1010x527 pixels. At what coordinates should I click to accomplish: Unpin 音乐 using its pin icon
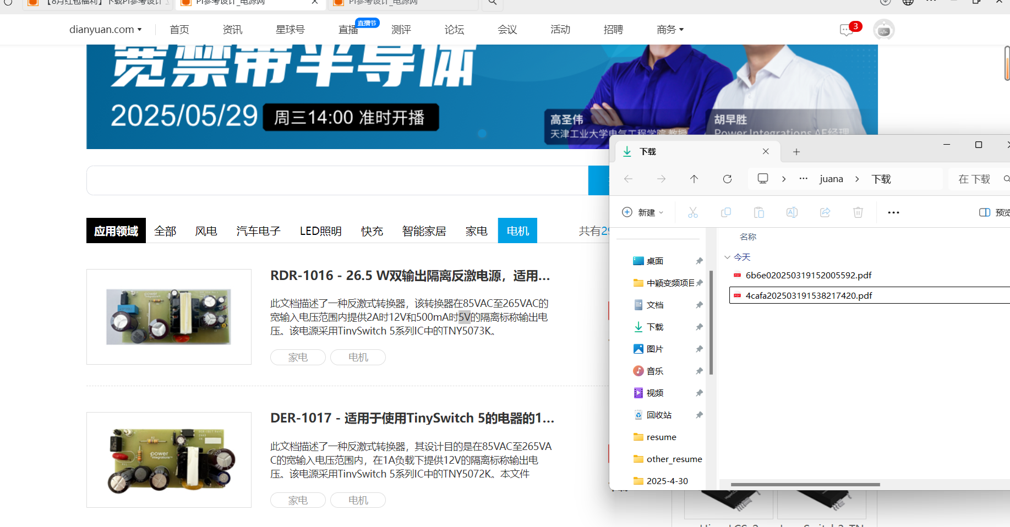699,371
